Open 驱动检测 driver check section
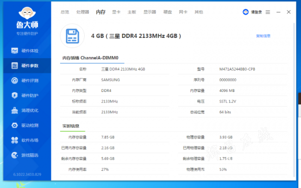This screenshot has height=188, width=301. (x=27, y=125)
